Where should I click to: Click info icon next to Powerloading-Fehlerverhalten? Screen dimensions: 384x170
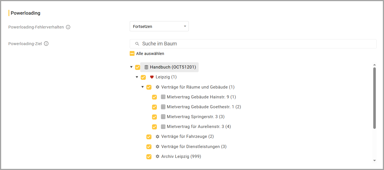tap(68, 27)
